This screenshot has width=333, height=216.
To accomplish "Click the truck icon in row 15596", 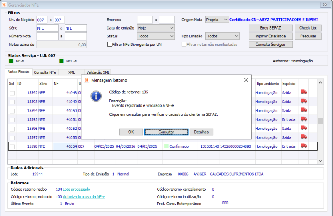I will coord(303,128).
